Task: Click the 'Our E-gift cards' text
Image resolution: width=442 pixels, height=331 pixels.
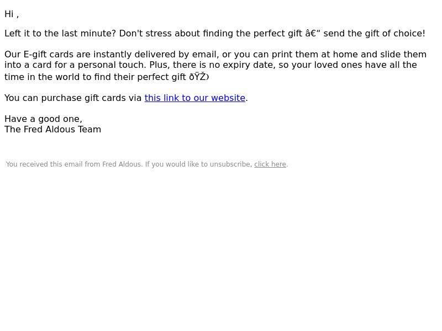Action: coord(39,54)
